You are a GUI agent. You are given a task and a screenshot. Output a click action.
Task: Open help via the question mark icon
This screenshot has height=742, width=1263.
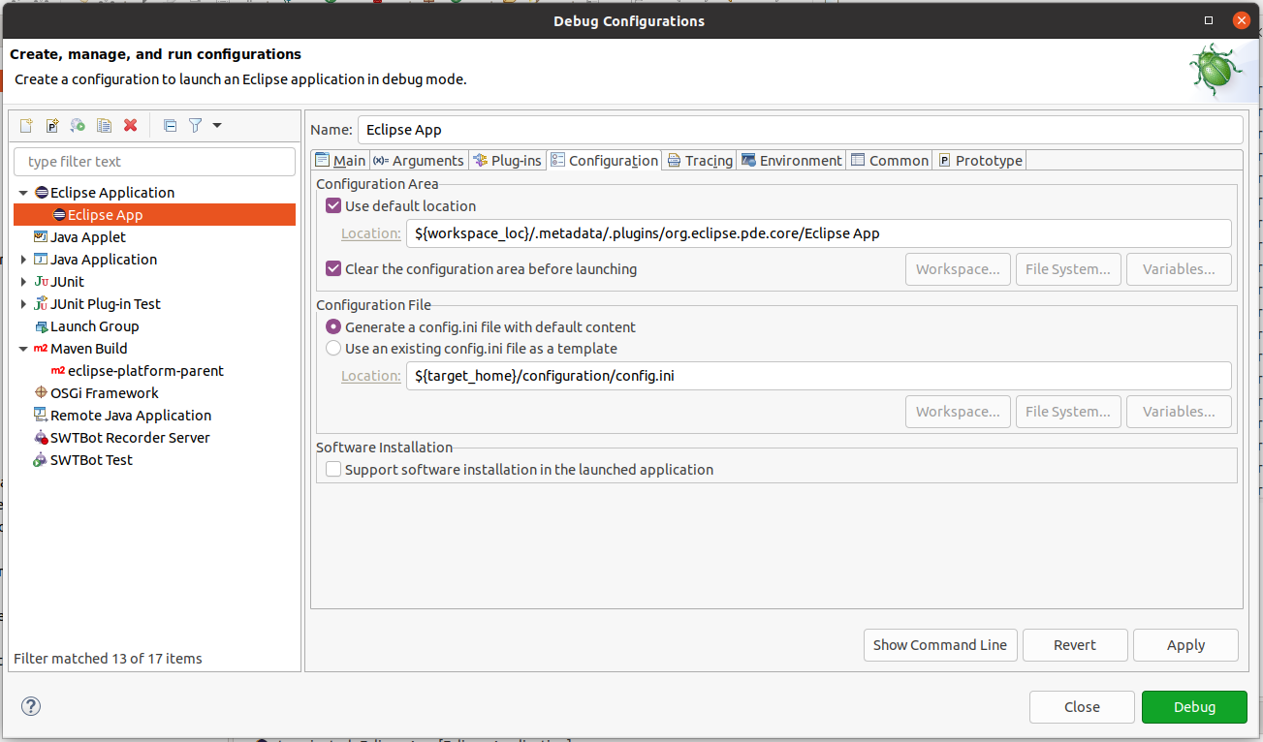click(x=31, y=706)
